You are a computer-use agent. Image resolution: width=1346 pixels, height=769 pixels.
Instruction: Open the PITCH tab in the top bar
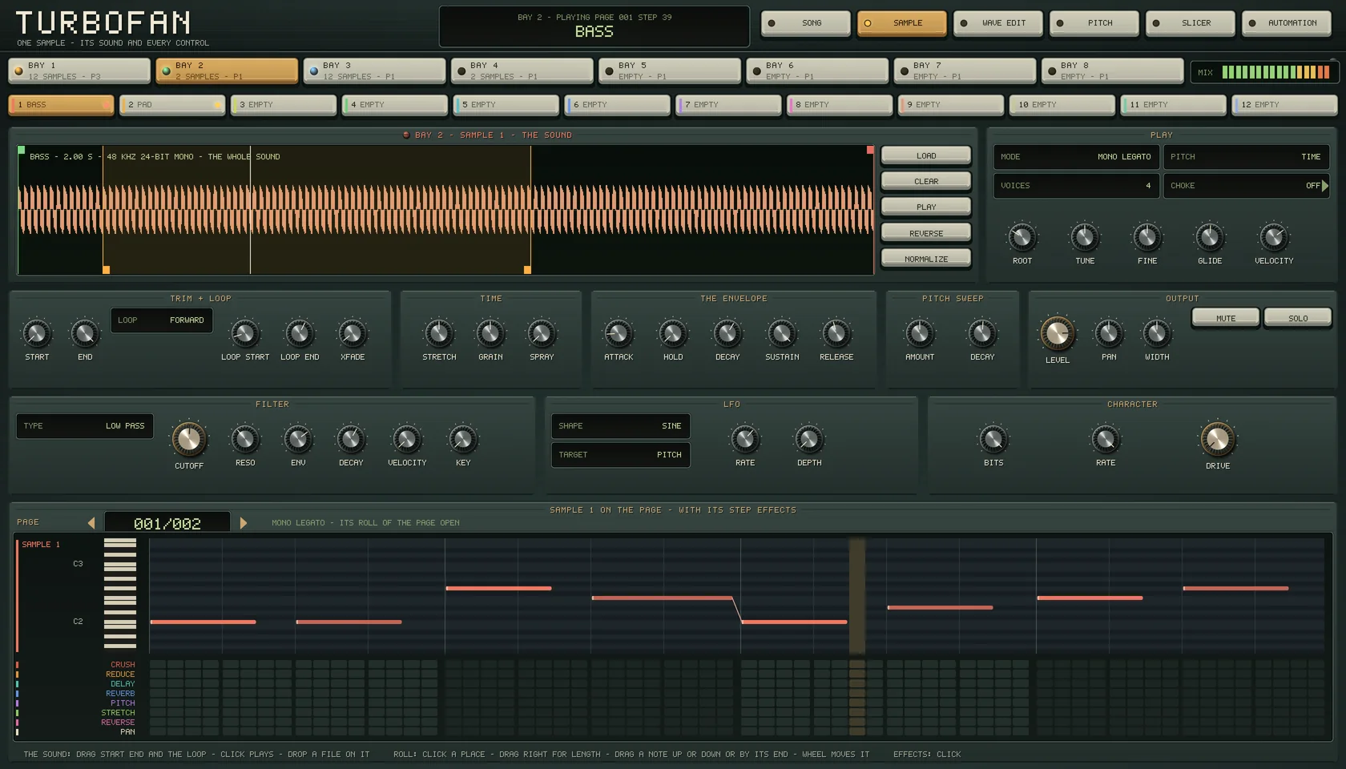click(1094, 23)
